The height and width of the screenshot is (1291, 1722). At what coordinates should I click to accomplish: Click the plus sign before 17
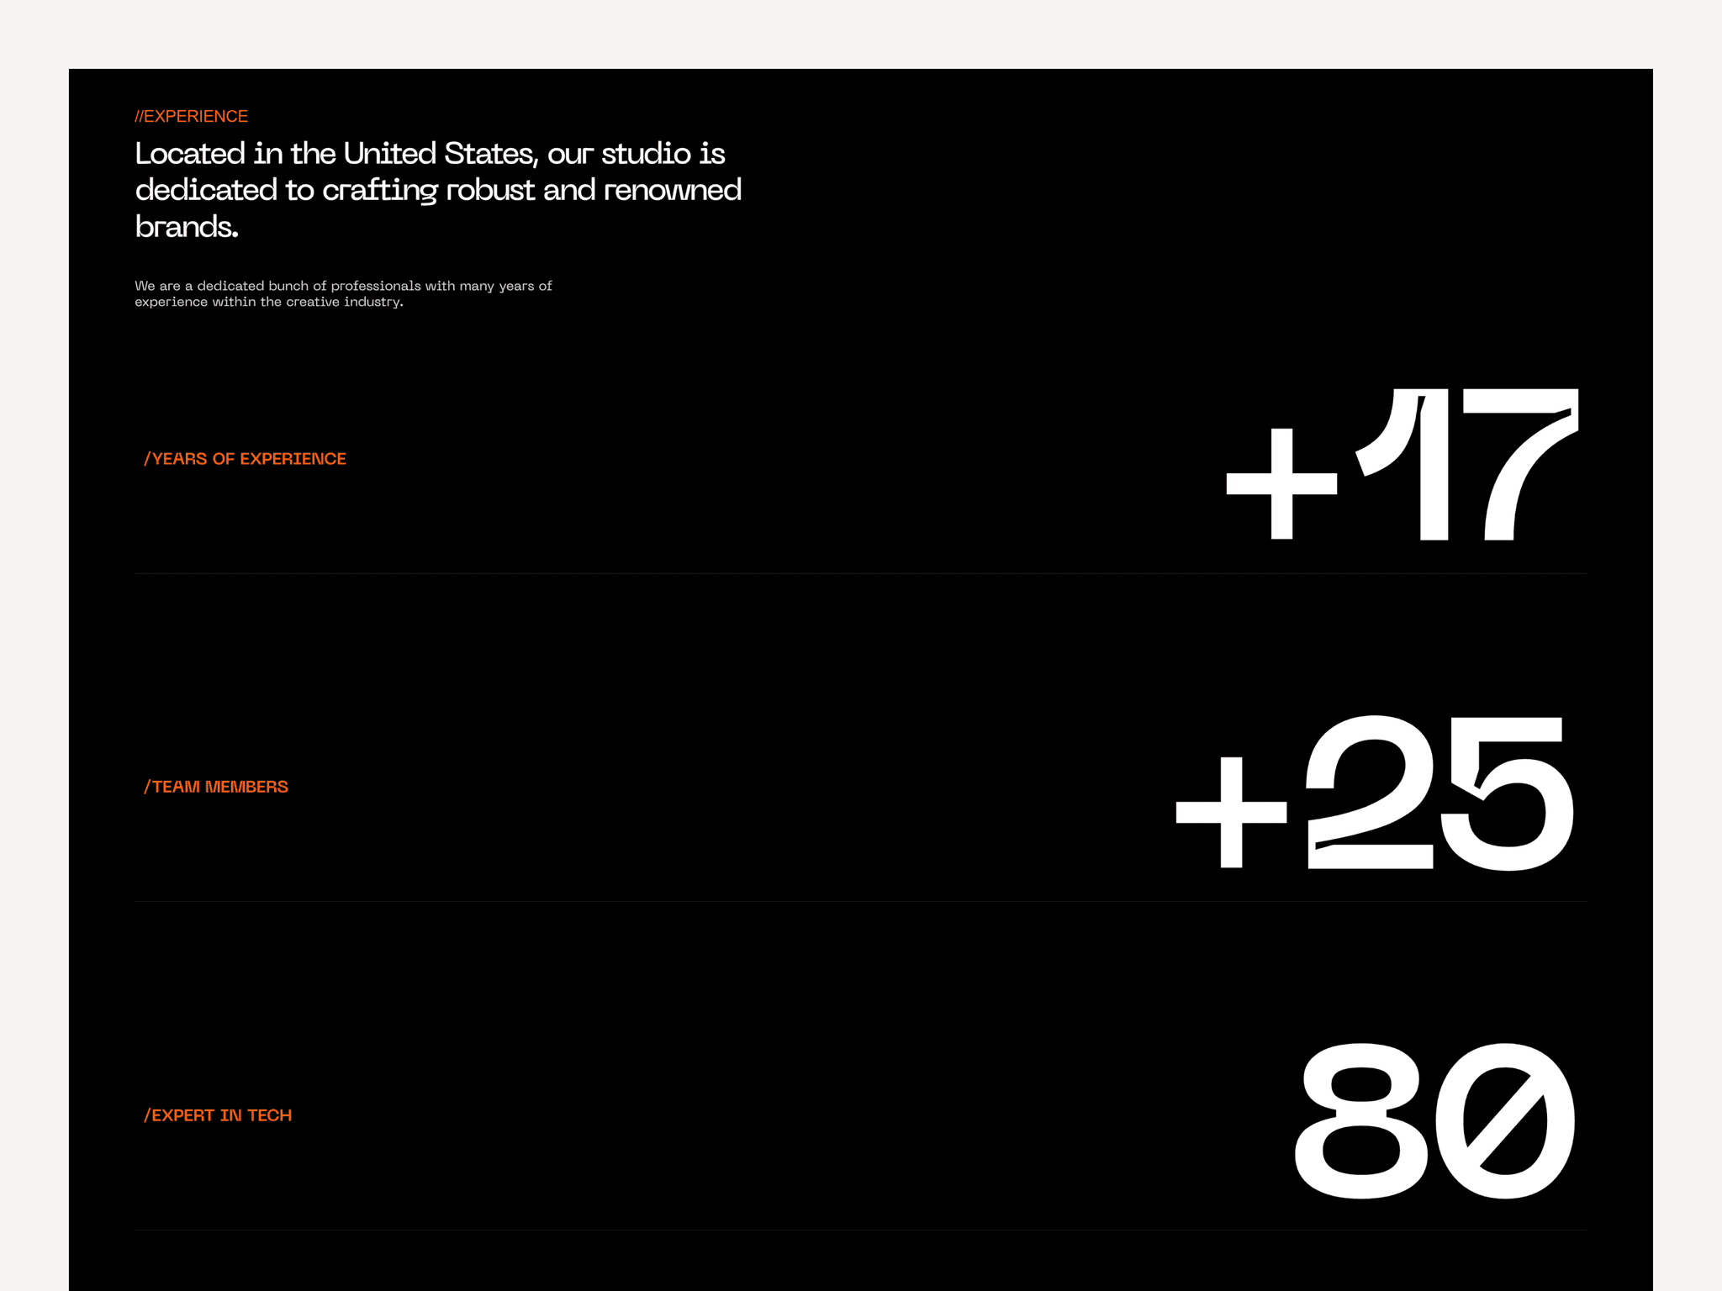(1281, 483)
